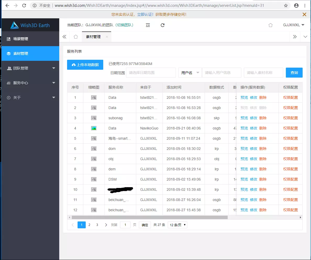Expand the 服务中心 sidebar menu

click(30, 83)
